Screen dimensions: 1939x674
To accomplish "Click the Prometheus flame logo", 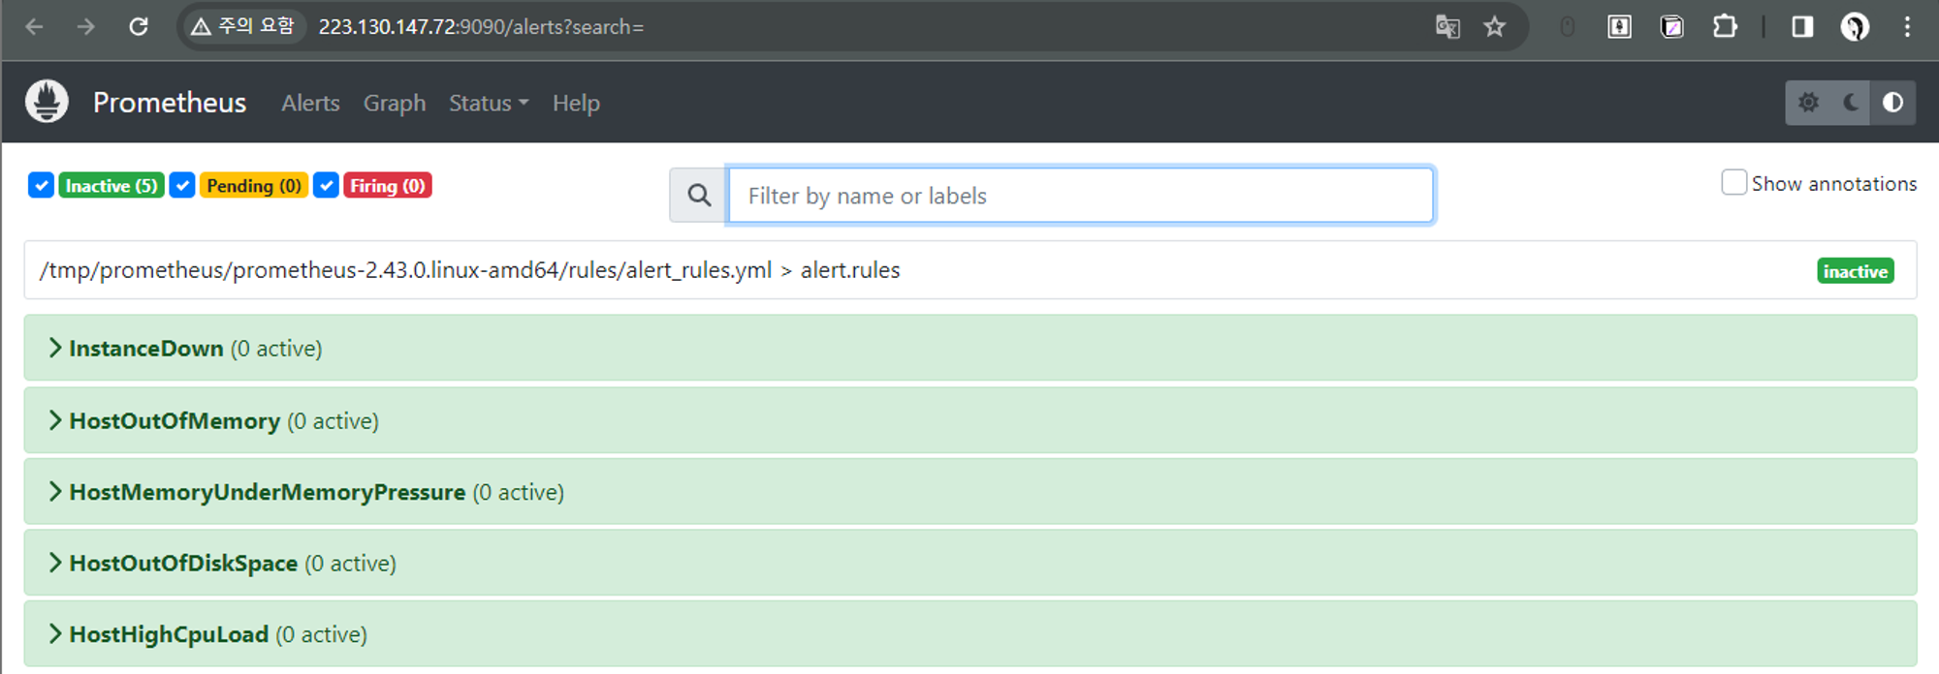I will (x=47, y=102).
